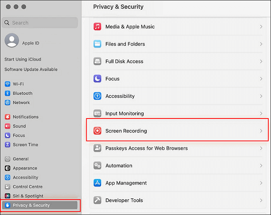Click the Accessibility icon in the Privacy list
Viewport: 271px width, 215px height.
coord(97,96)
